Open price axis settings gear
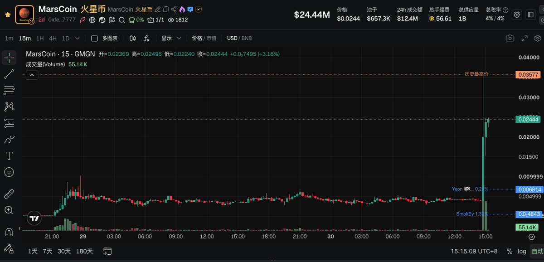Screen dimensions: 544x262 (531, 237)
